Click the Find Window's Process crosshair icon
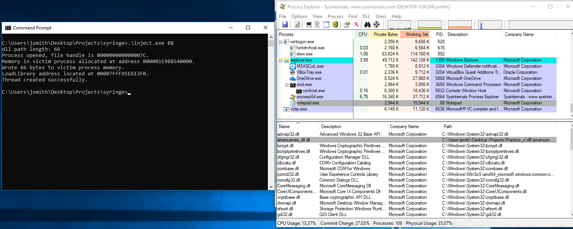Viewport: 573px width, 229px height. pyautogui.click(x=376, y=24)
